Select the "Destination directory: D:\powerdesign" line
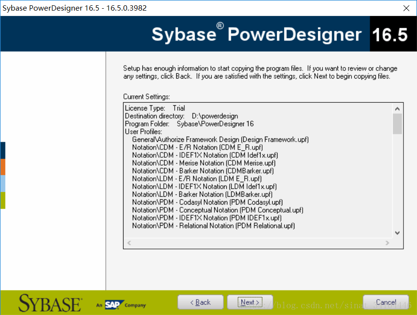The height and width of the screenshot is (315, 417). 181,116
